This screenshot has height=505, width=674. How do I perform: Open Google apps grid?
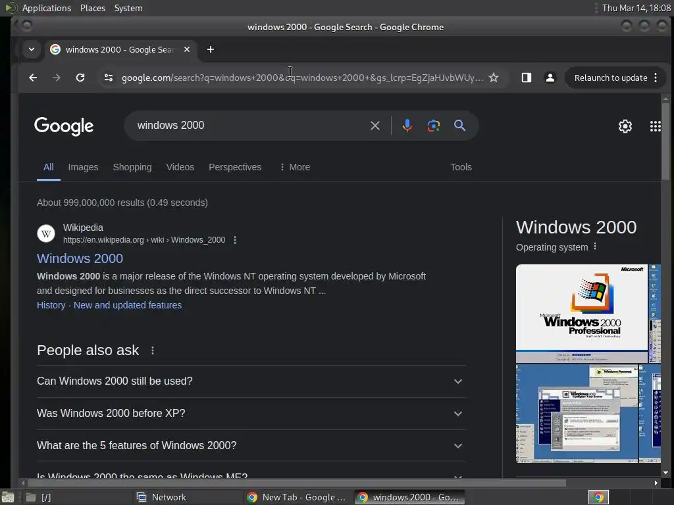pos(655,126)
